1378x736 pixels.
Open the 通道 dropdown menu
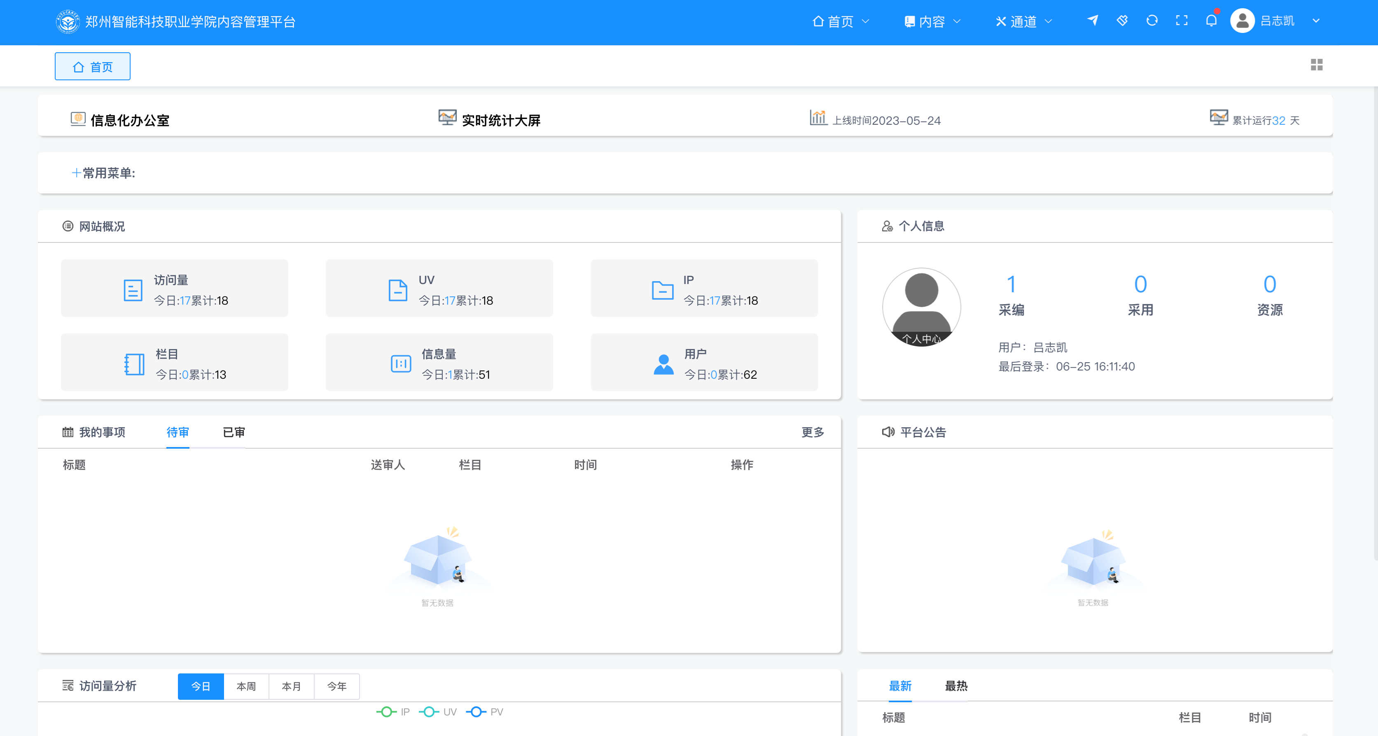1023,21
